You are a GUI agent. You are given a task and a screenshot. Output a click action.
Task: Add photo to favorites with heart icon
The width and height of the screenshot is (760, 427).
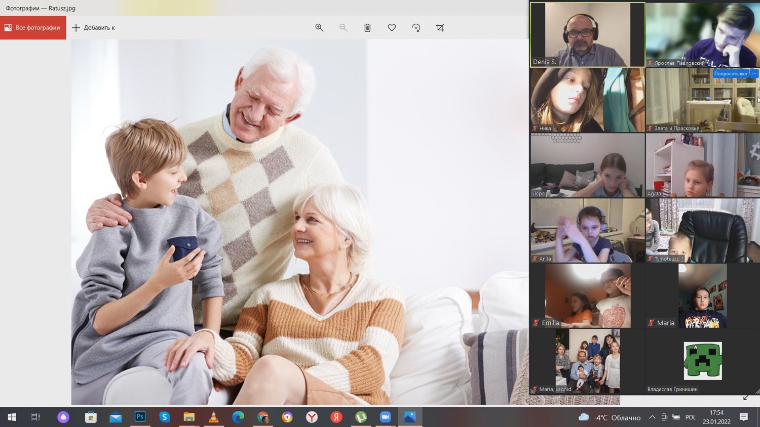(392, 28)
